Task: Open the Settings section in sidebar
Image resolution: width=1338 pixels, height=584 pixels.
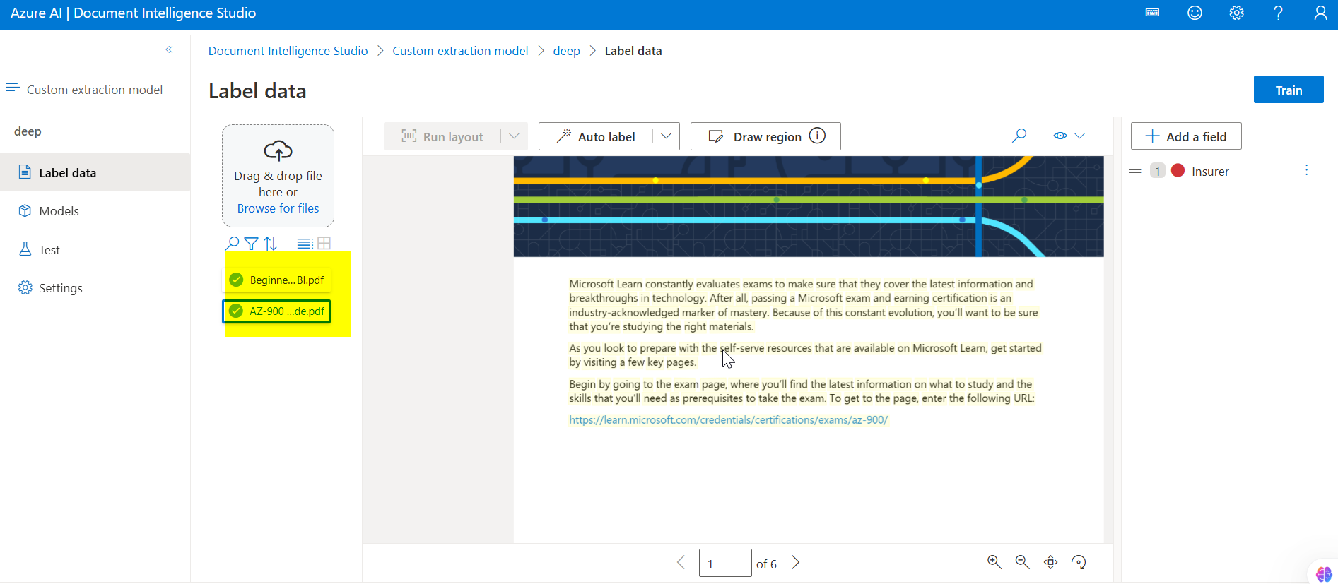Action: click(95, 287)
